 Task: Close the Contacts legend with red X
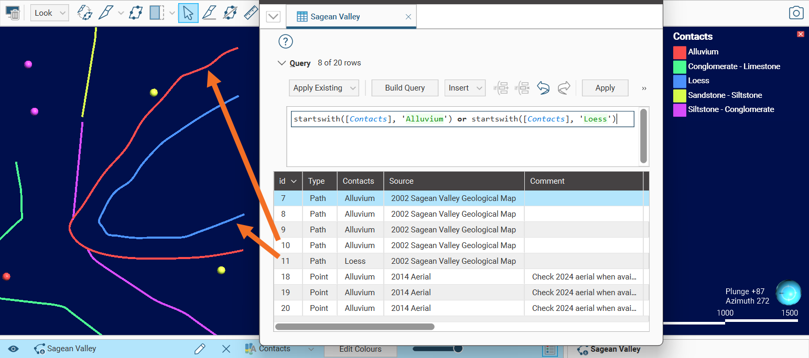coord(800,34)
